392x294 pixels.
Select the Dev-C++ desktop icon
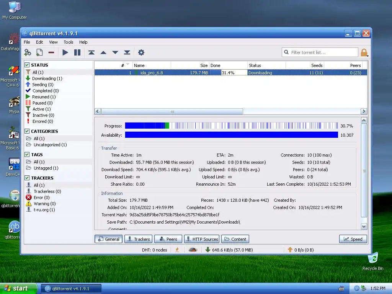tap(14, 167)
